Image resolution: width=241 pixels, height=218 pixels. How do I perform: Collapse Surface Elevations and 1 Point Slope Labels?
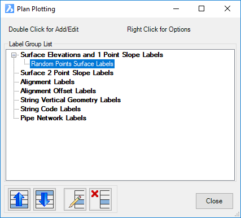(x=14, y=55)
